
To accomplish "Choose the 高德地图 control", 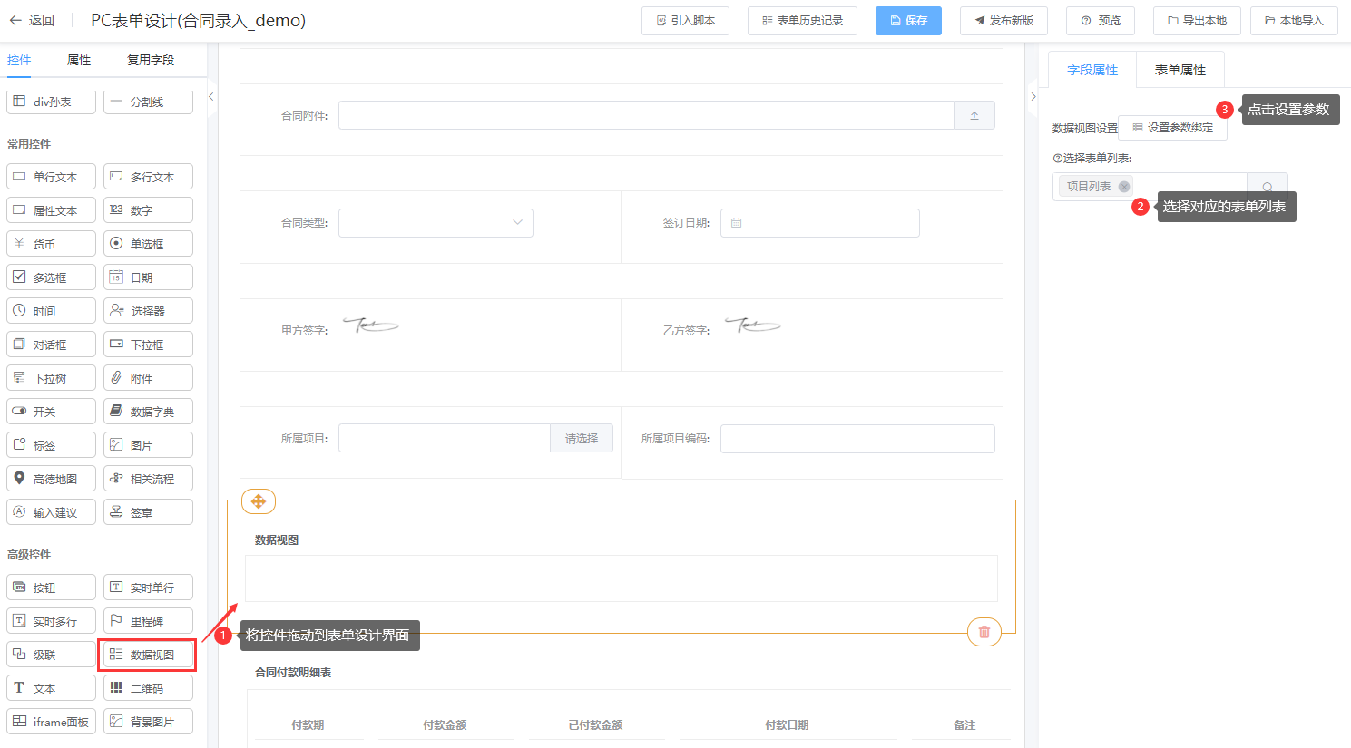I will pos(51,479).
